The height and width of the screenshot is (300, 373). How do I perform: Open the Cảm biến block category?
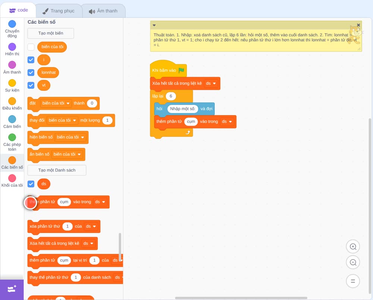(12, 122)
